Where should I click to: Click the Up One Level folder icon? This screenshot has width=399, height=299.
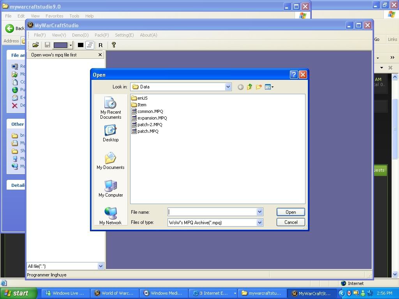[x=249, y=87]
